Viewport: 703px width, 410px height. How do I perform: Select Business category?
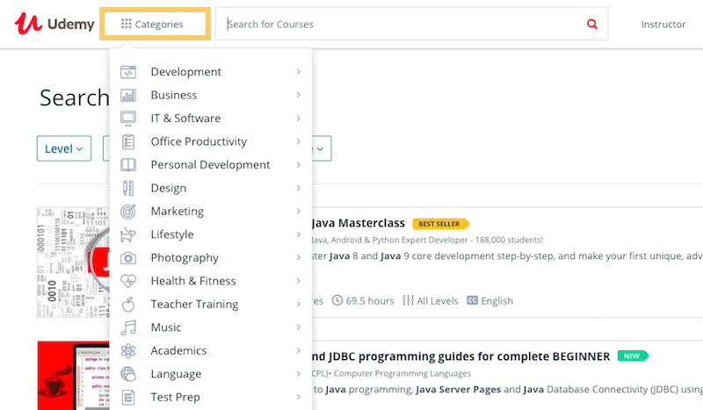click(x=211, y=95)
